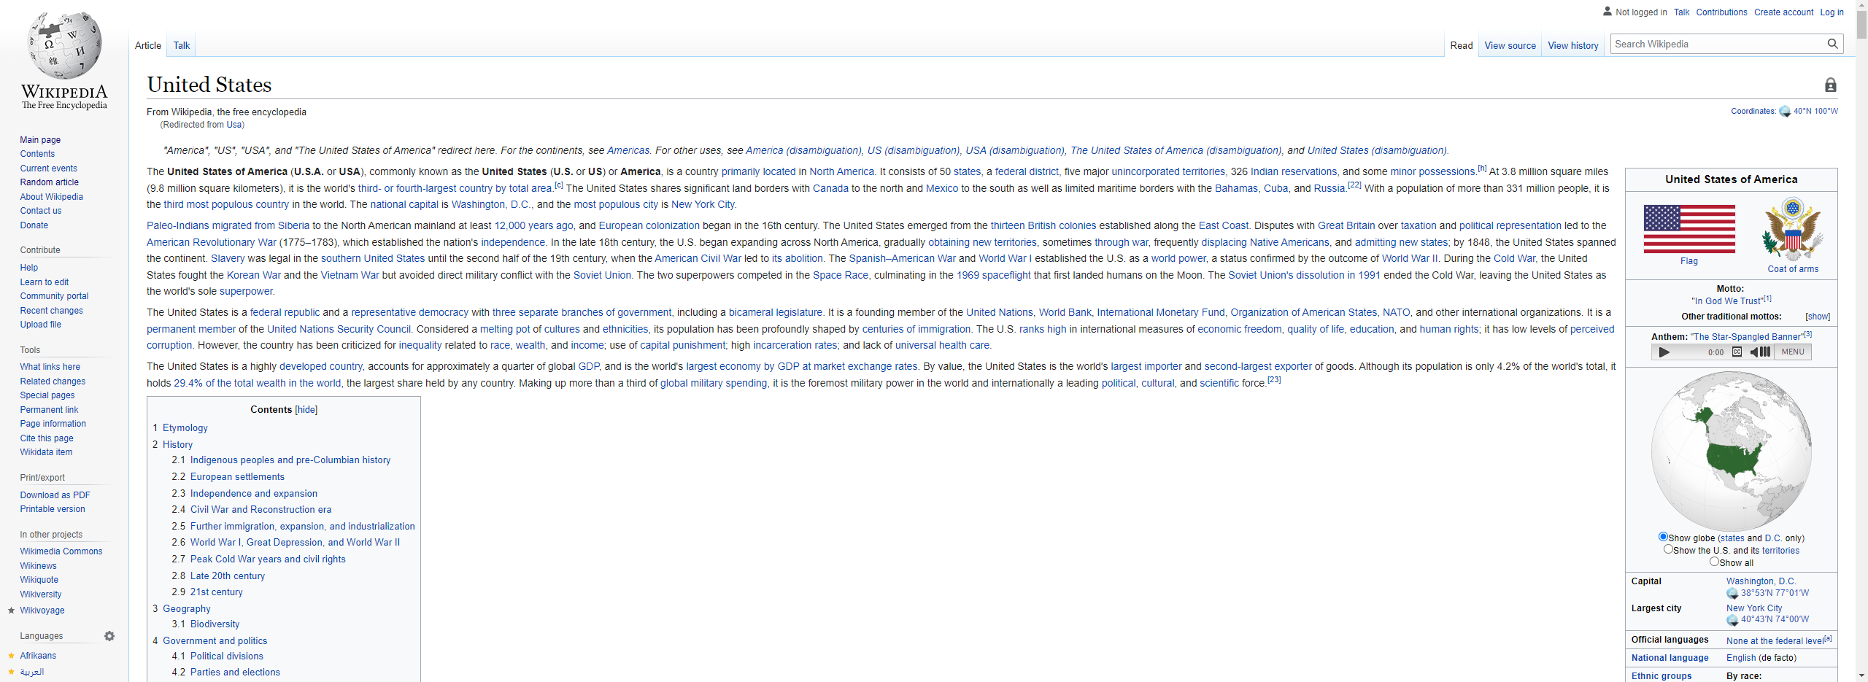1868x682 pixels.
Task: Open the Contributions link in the top bar
Action: [1722, 12]
